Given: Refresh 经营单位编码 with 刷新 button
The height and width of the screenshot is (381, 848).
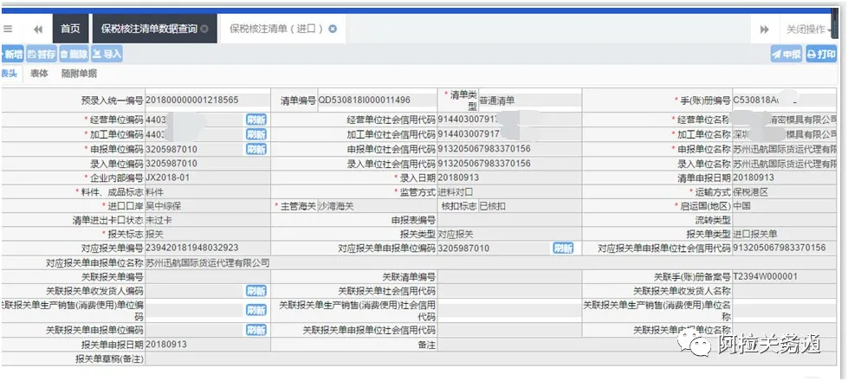Looking at the screenshot, I should pyautogui.click(x=256, y=119).
